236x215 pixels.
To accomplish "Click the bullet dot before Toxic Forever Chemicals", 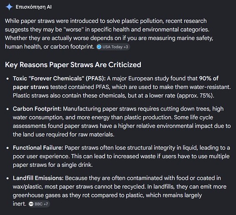I will point(7,79).
